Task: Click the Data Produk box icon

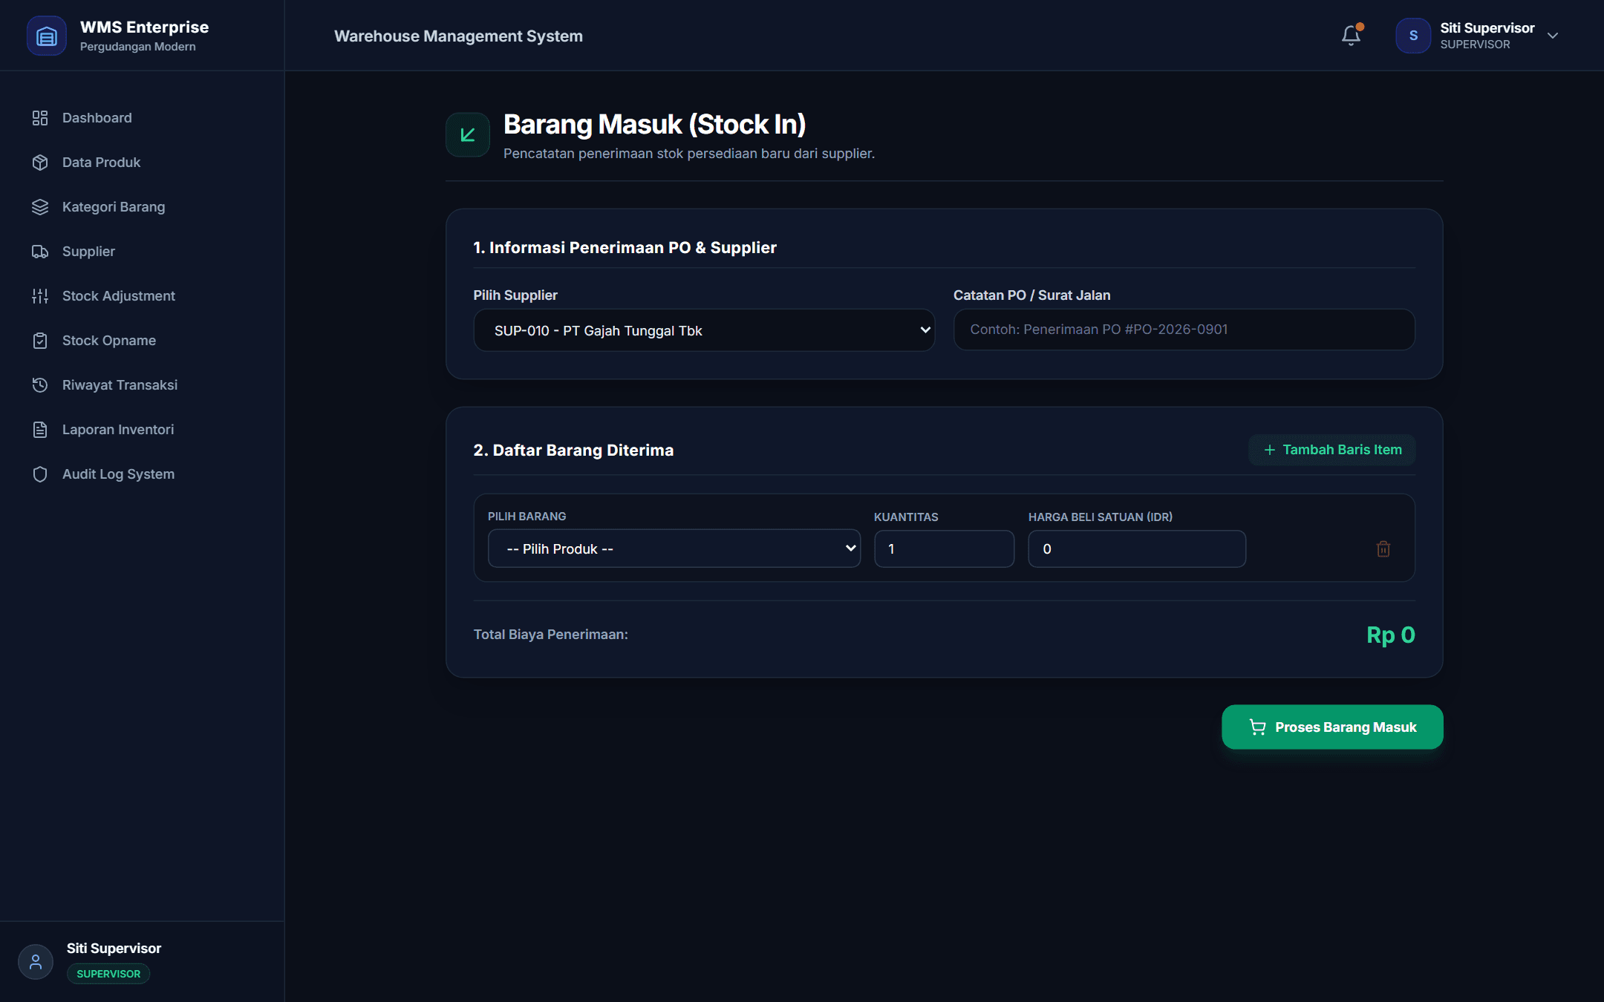Action: tap(40, 163)
